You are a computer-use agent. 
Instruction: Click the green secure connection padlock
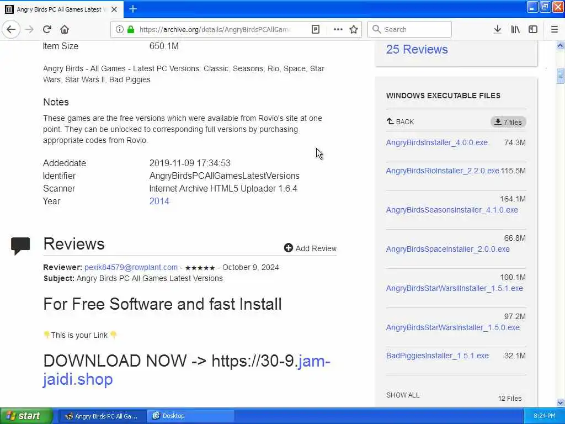[x=131, y=29]
